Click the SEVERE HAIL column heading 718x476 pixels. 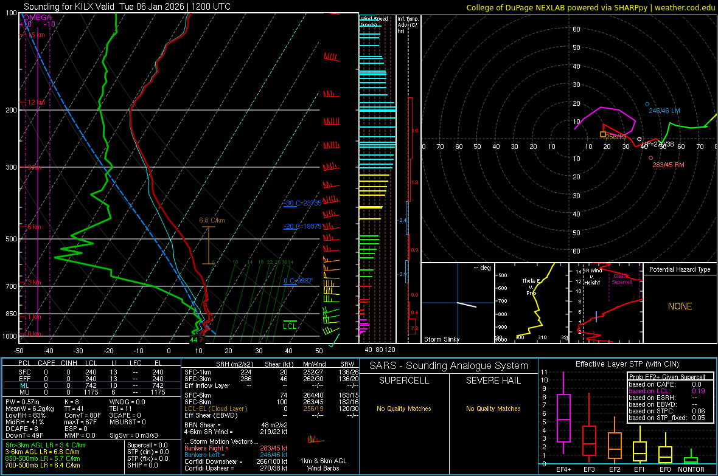pos(493,381)
